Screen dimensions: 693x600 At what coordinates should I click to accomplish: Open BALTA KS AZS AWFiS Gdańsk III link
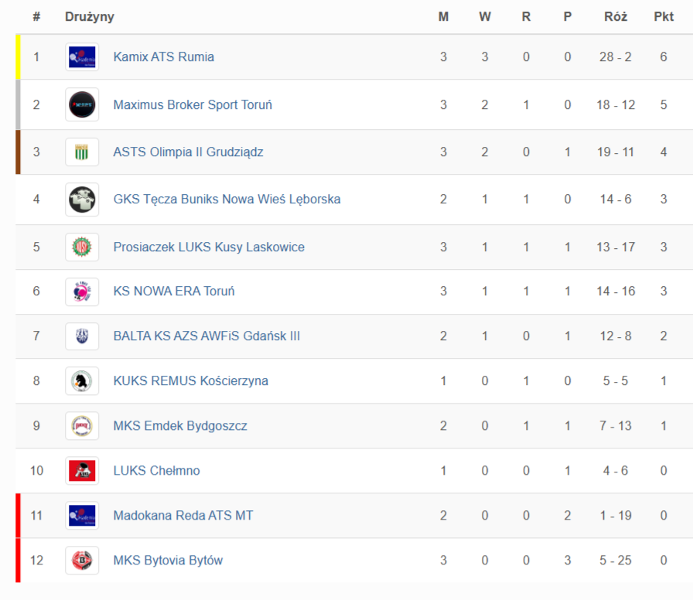point(207,336)
